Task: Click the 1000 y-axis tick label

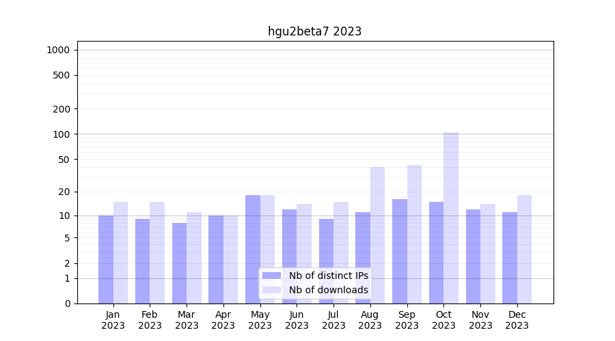Action: (x=58, y=50)
